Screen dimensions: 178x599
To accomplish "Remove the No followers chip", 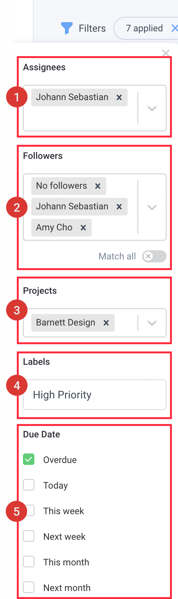I will 98,186.
